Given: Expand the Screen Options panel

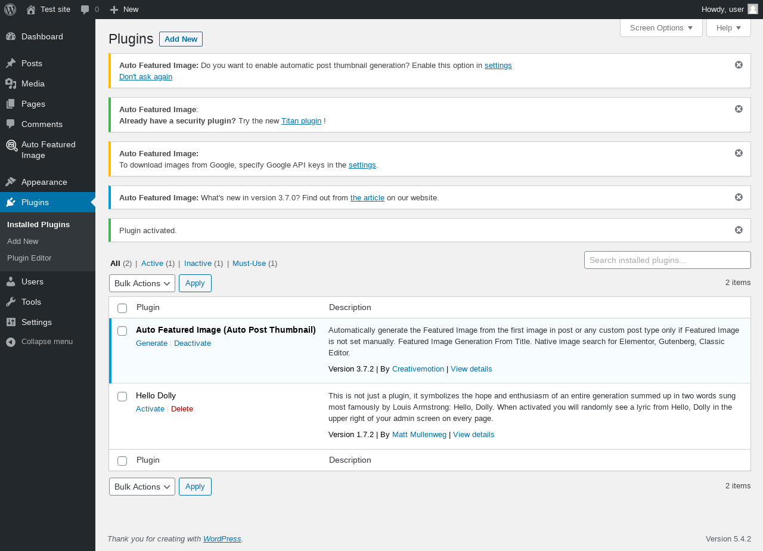Looking at the screenshot, I should point(661,28).
